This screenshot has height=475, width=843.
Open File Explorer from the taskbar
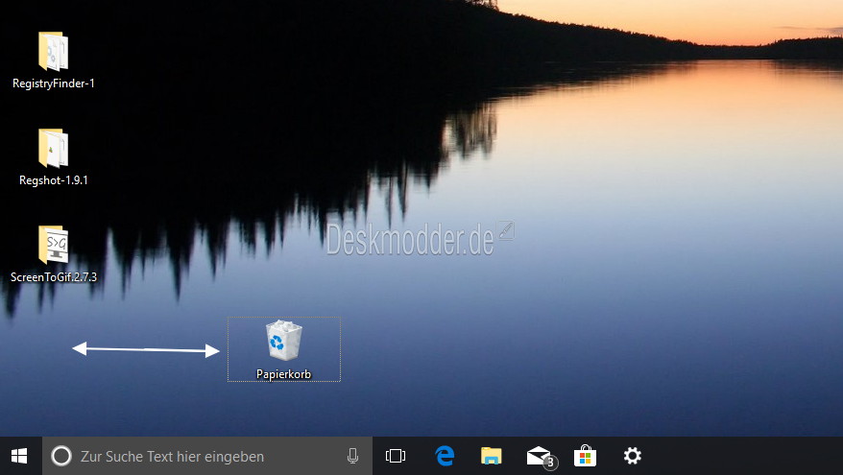pyautogui.click(x=491, y=456)
